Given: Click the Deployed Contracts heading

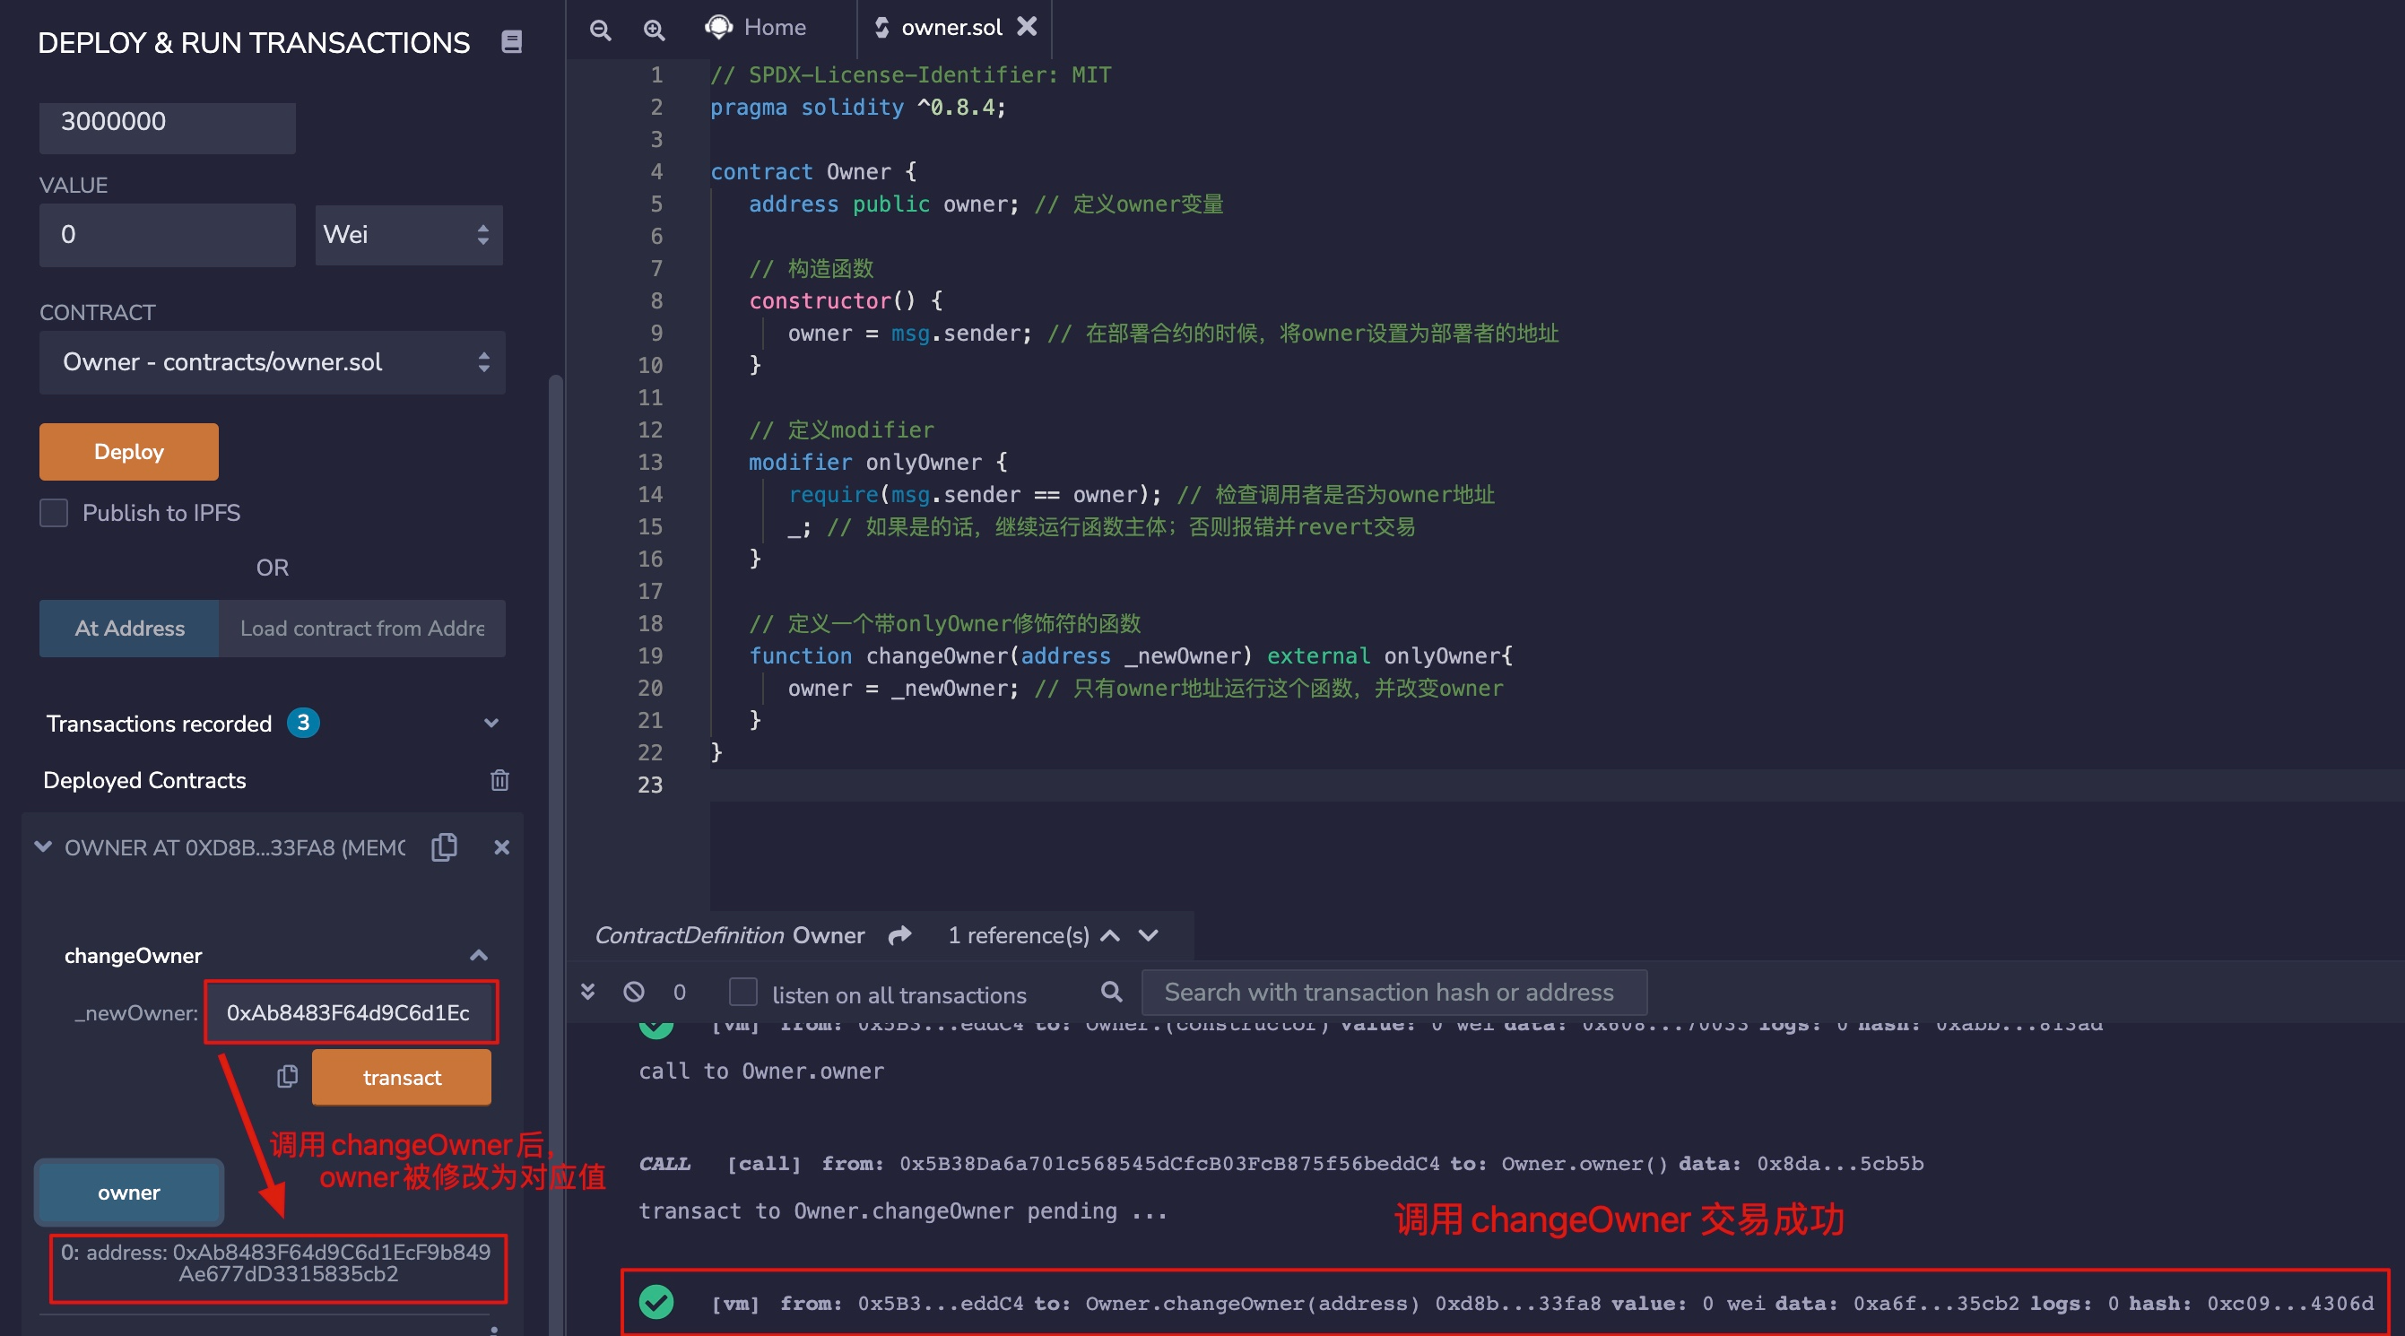Looking at the screenshot, I should [144, 780].
